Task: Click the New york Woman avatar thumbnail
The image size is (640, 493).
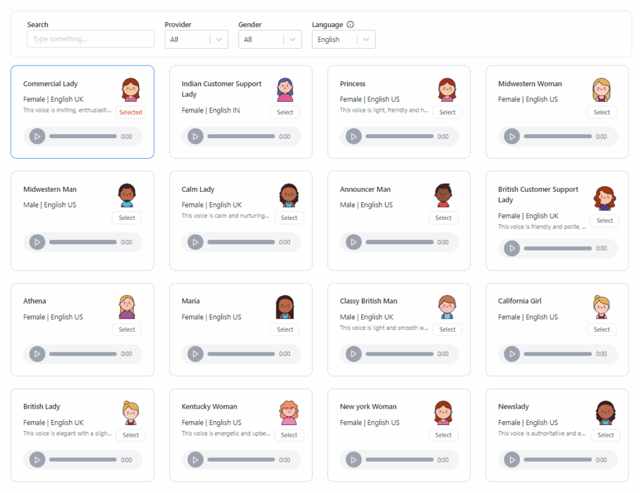Action: coord(443,413)
